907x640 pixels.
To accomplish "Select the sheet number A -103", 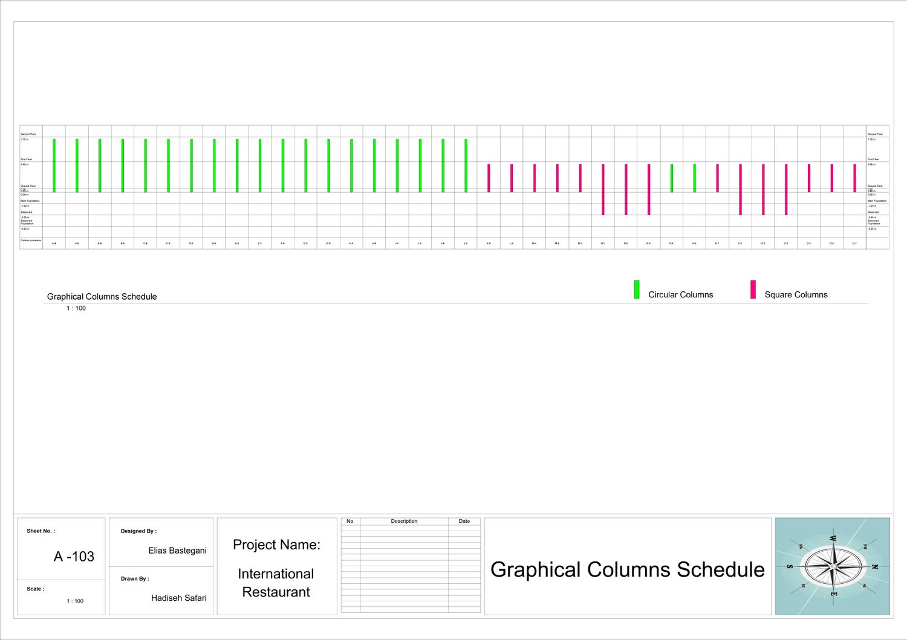I will tap(74, 557).
